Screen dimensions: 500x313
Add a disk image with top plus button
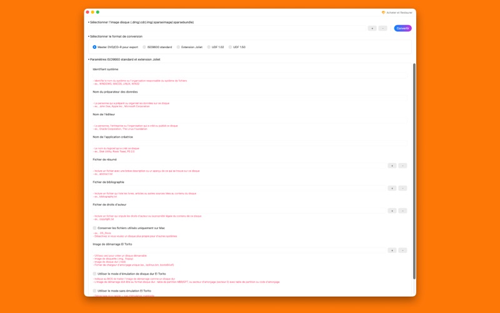pos(372,28)
